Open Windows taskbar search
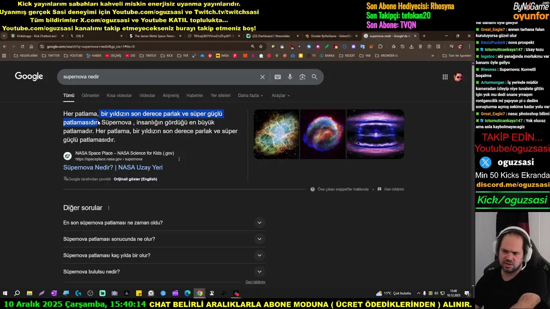 pos(17,294)
